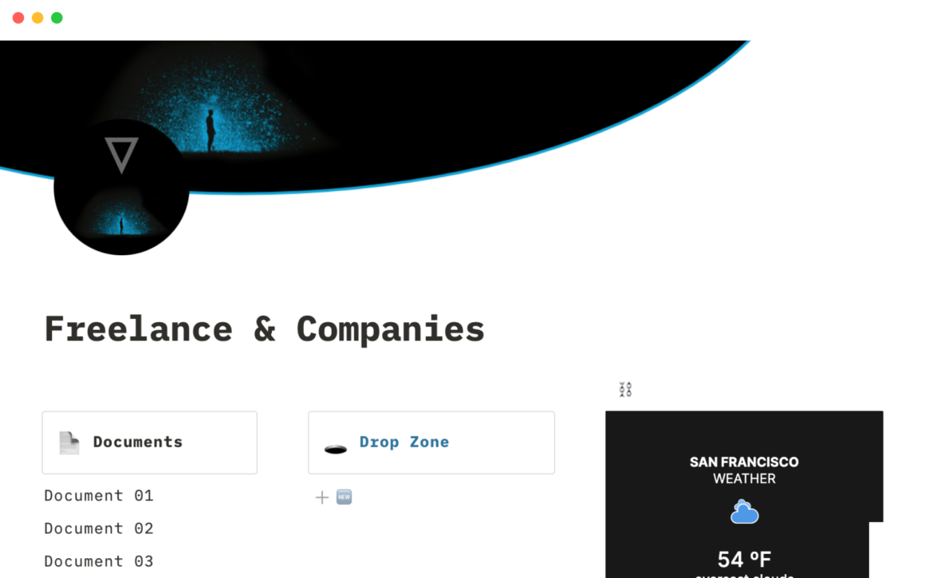Screen dimensions: 925x578
Task: Open Document 03
Action: point(99,561)
